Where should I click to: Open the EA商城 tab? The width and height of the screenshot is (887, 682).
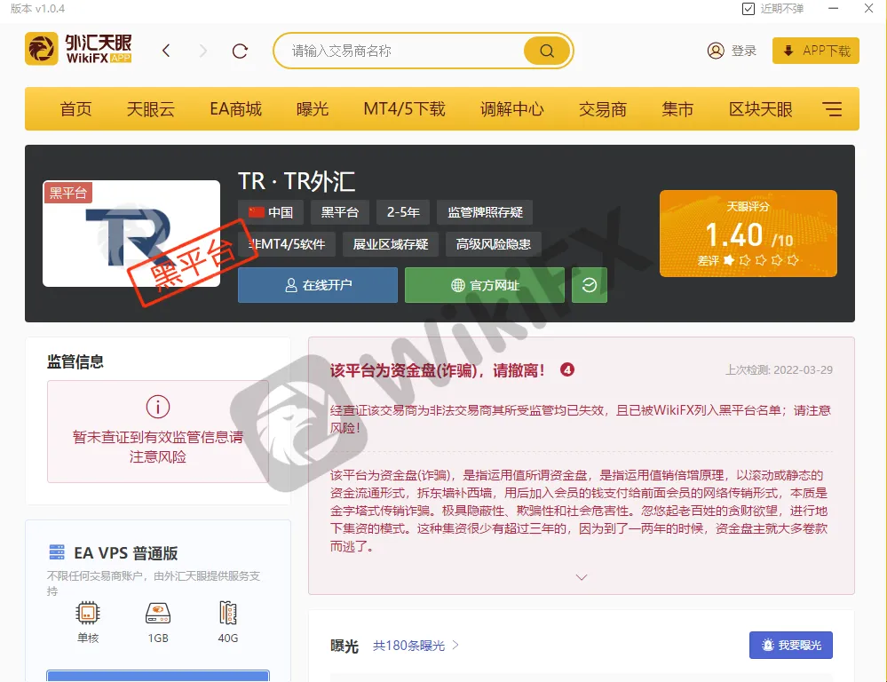236,108
